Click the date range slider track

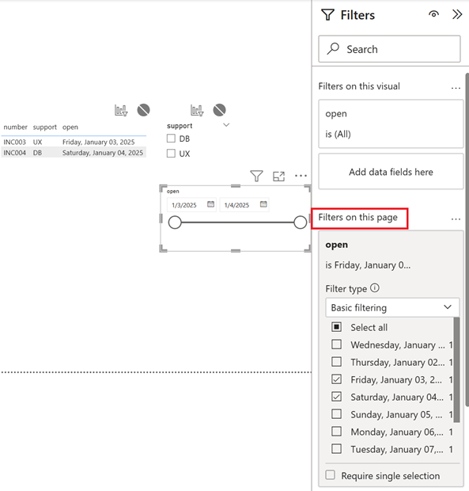point(237,223)
